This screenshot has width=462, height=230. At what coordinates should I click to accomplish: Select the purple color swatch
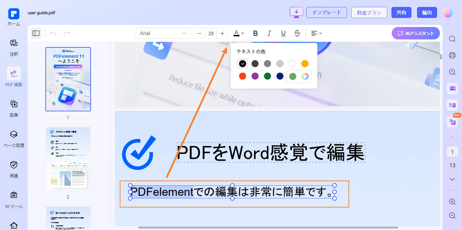pyautogui.click(x=255, y=76)
